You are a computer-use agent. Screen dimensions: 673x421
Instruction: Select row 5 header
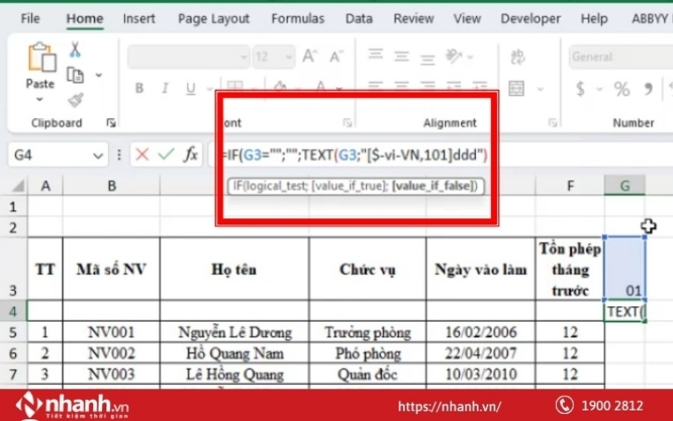coord(13,332)
